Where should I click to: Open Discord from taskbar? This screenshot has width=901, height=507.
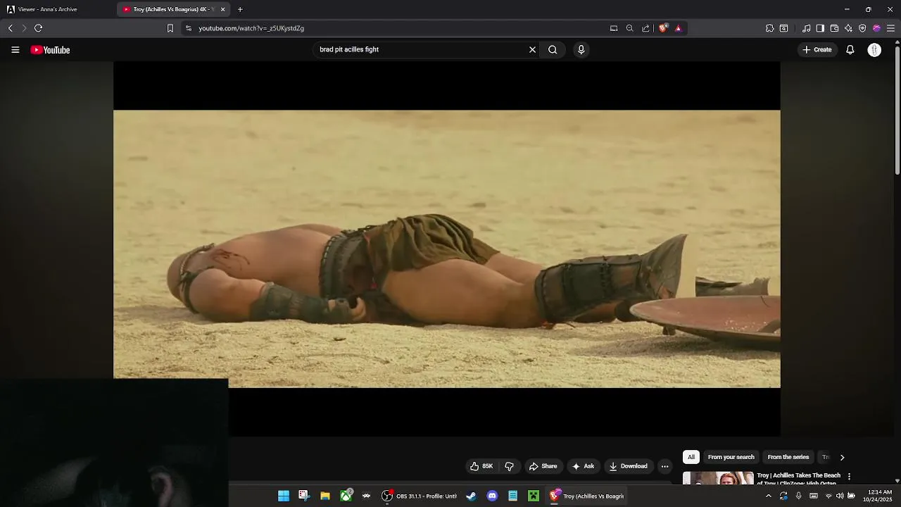pos(492,496)
